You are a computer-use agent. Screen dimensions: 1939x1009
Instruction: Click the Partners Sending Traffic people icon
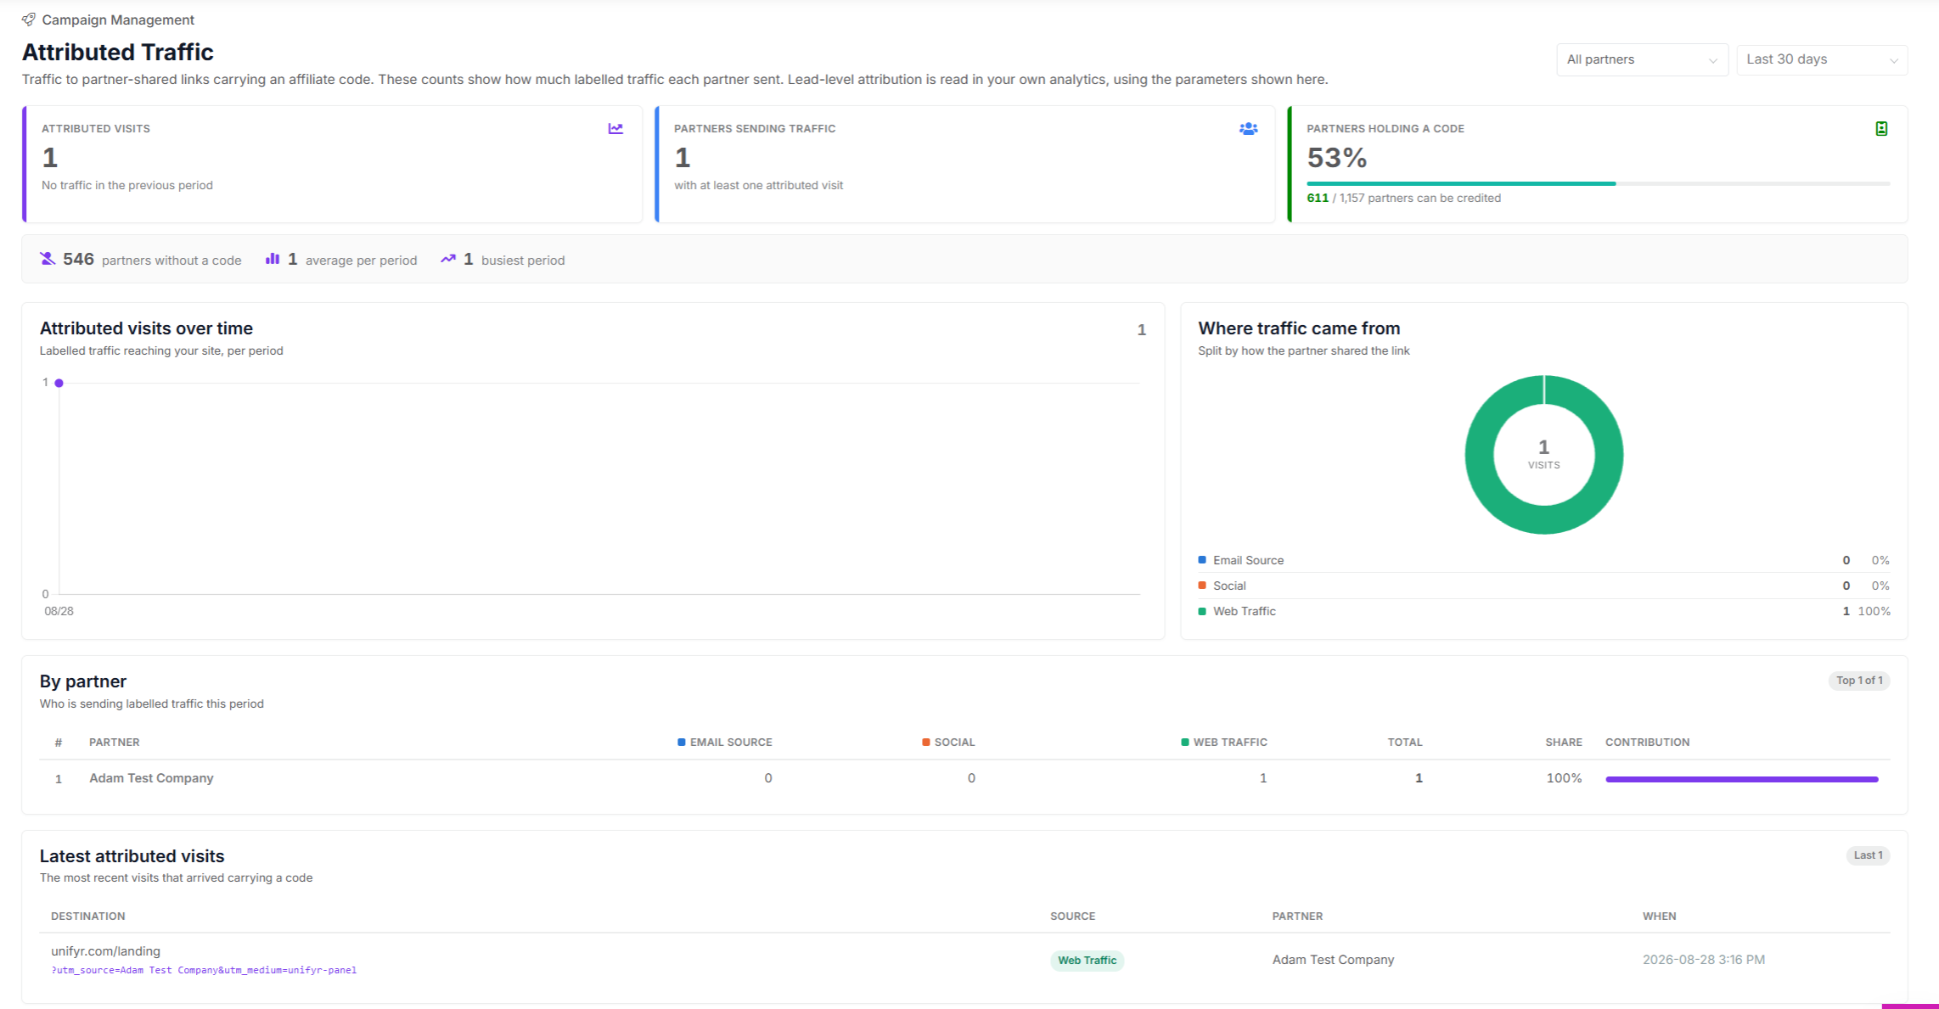click(1248, 129)
